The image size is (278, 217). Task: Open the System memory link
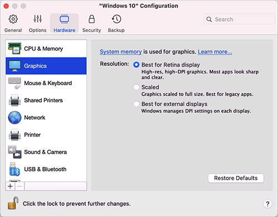(x=121, y=52)
